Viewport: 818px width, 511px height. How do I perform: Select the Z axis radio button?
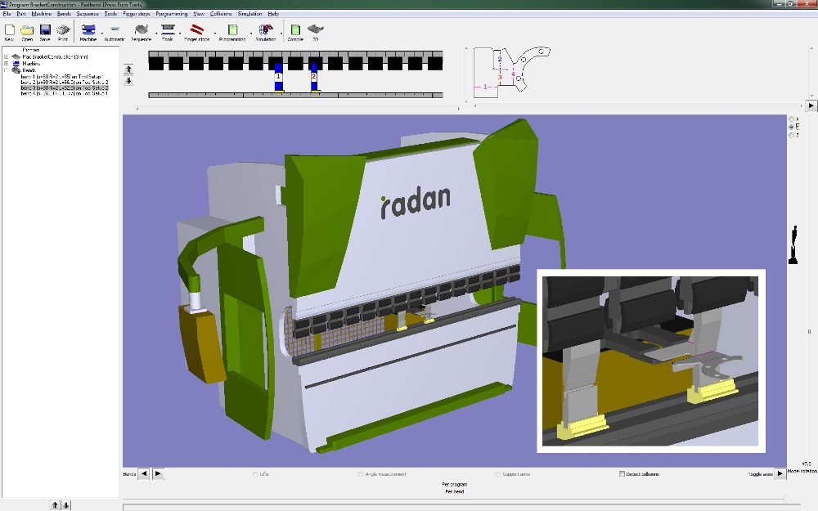tap(790, 135)
